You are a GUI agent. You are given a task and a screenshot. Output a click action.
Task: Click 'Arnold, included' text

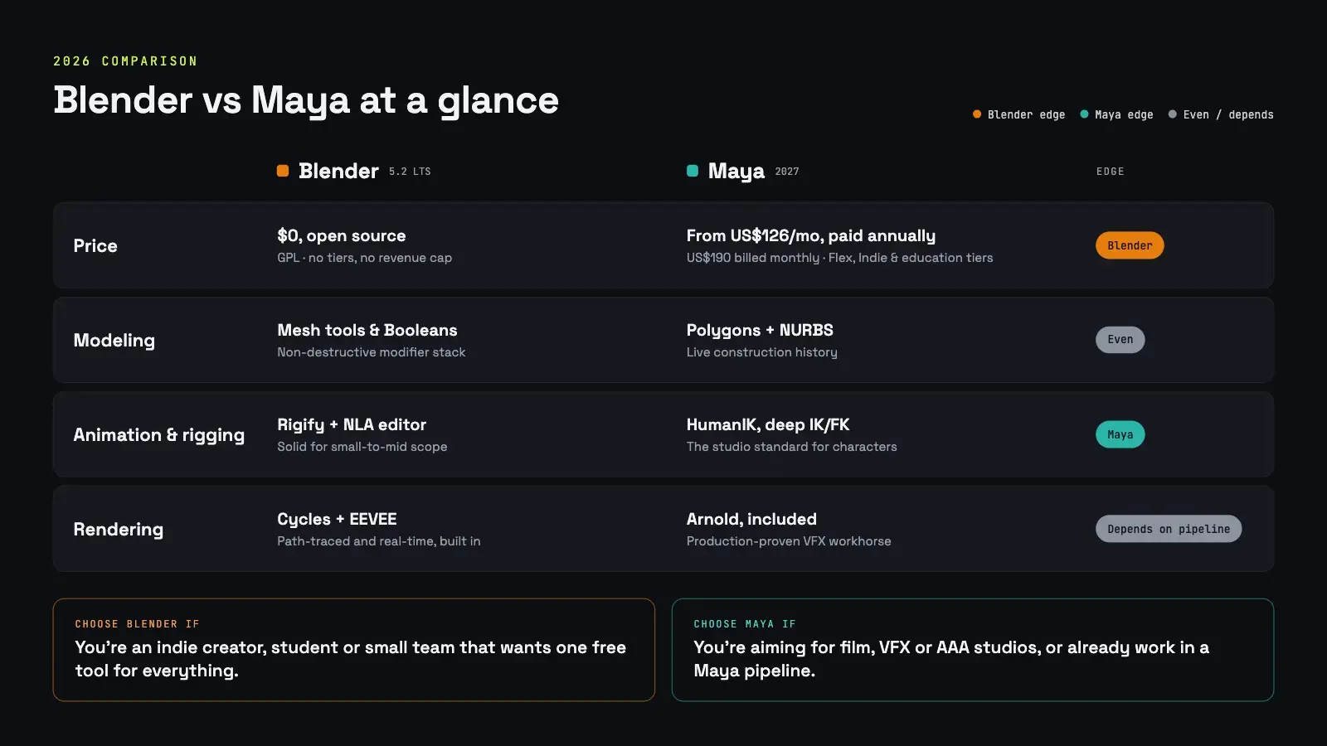click(x=752, y=519)
